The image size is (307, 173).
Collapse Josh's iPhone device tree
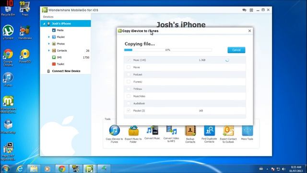coord(44,24)
